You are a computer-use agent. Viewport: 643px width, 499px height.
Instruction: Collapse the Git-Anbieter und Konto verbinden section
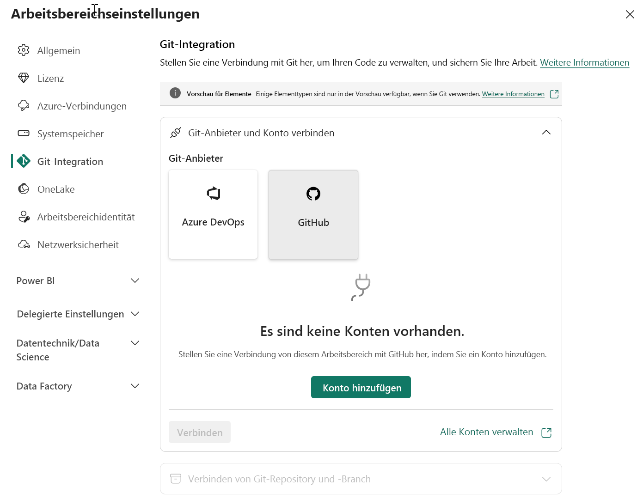tap(546, 133)
